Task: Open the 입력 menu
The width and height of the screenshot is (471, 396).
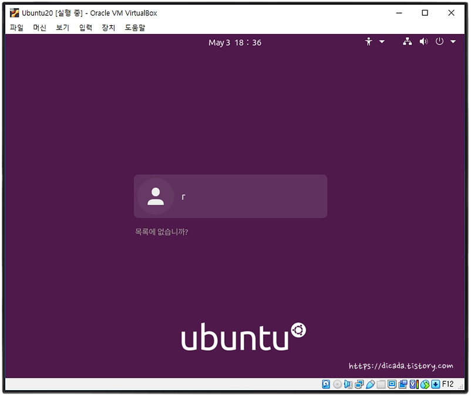Action: point(86,28)
